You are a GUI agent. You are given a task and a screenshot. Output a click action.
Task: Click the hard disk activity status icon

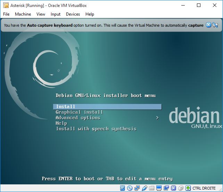pyautogui.click(x=122, y=188)
